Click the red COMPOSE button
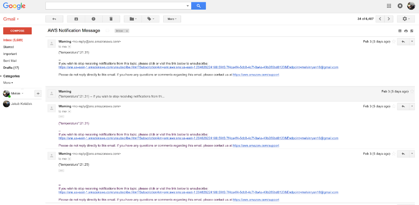 point(17,31)
